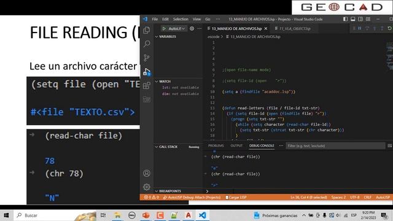
Task: Open panel more actions ellipsis
Action: coord(281,145)
